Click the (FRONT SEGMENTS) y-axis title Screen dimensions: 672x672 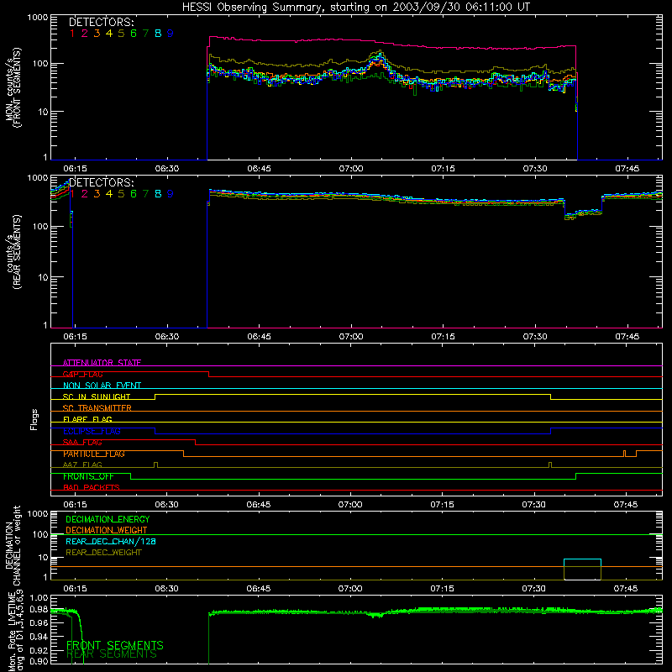[18, 87]
